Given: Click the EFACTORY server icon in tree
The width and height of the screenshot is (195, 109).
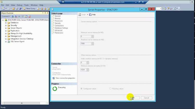Looking at the screenshot, I should (x=6, y=20).
